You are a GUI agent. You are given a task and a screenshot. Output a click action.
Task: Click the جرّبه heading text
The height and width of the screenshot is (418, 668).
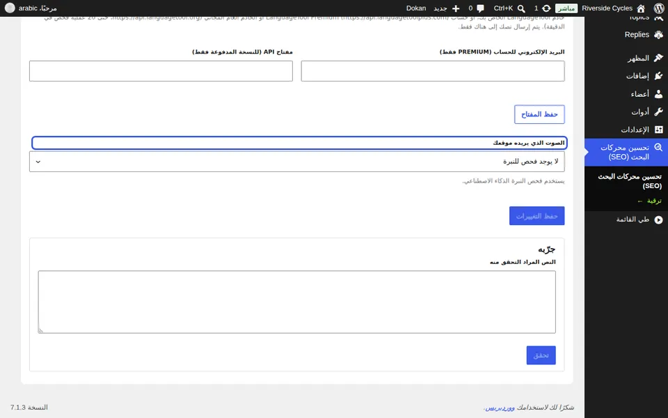547,249
